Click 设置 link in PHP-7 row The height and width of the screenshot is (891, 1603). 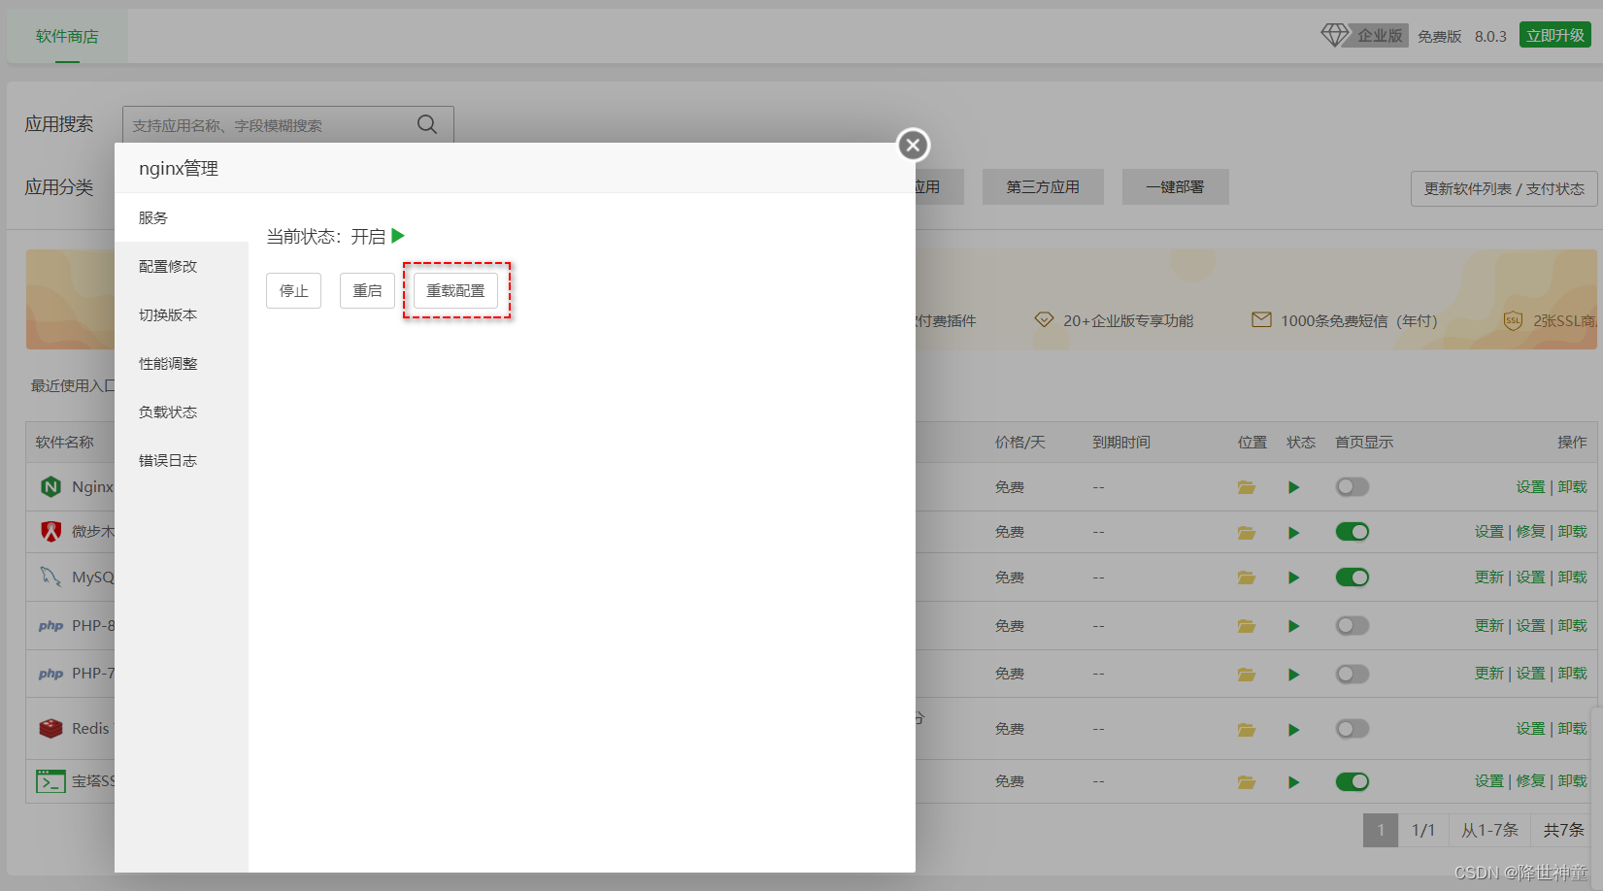click(1530, 673)
